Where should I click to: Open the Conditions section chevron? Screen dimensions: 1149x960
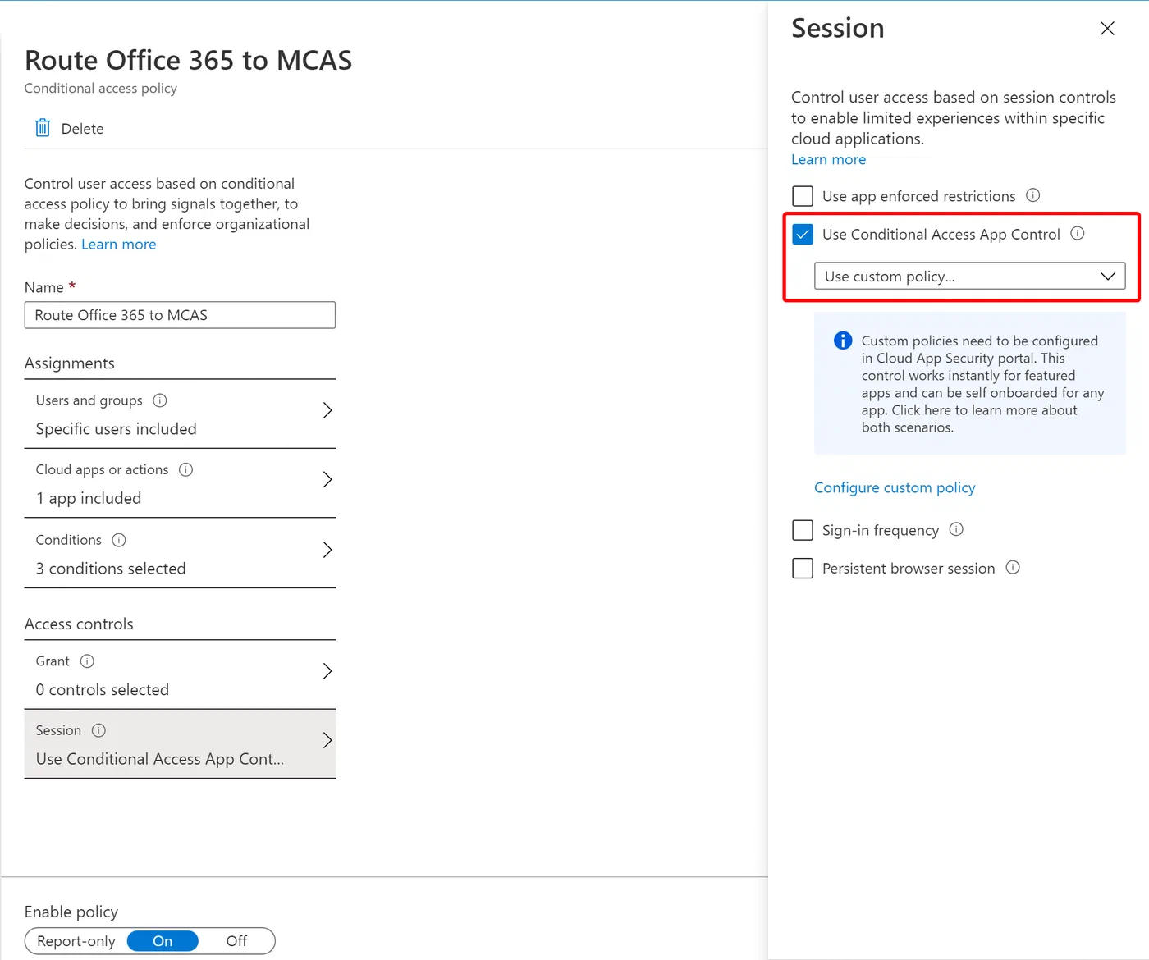tap(327, 550)
